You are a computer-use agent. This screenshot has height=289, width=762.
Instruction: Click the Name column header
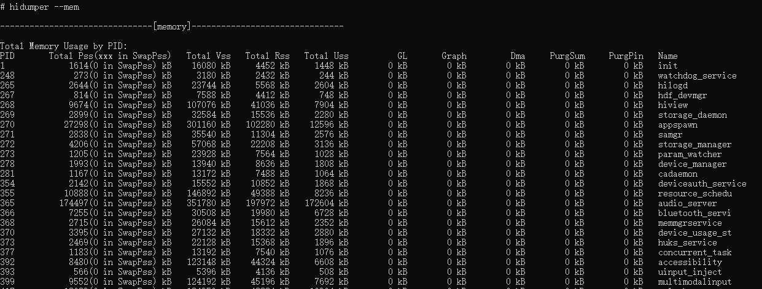coord(667,56)
